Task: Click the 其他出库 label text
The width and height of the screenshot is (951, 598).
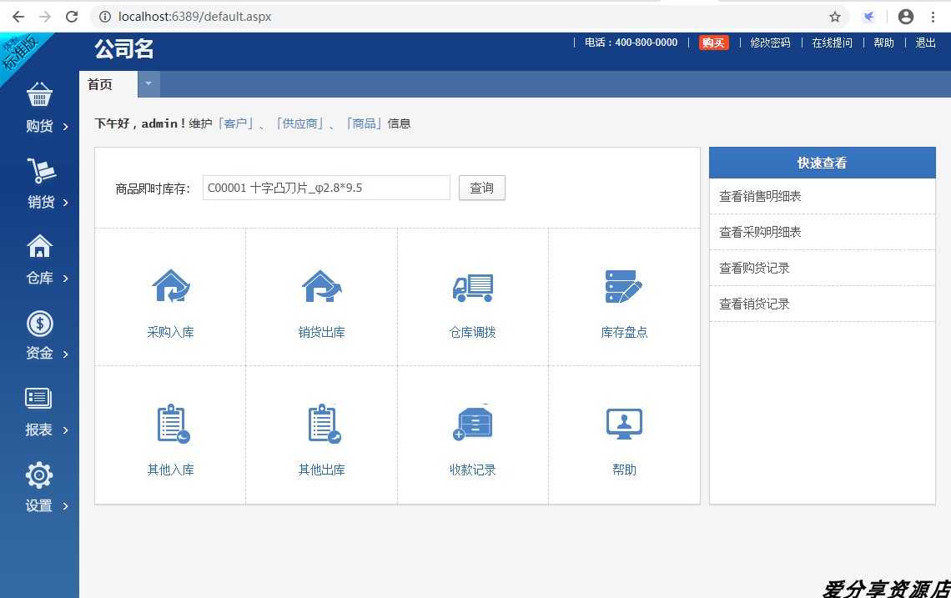Action: 321,470
